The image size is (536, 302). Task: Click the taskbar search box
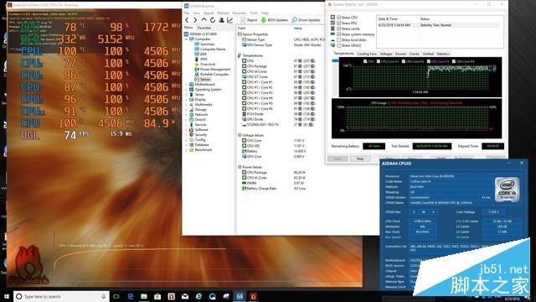pyautogui.click(x=61, y=296)
